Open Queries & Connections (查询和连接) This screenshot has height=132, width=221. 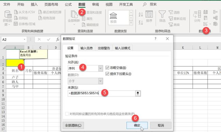[x=94, y=12]
